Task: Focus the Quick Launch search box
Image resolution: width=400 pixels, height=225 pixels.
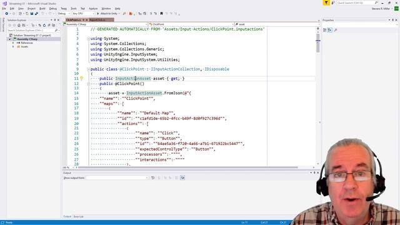Action: pyautogui.click(x=357, y=2)
